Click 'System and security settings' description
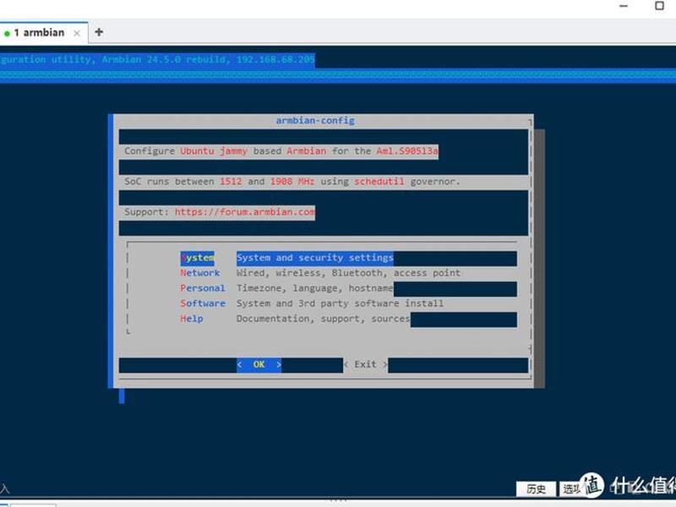 314,258
